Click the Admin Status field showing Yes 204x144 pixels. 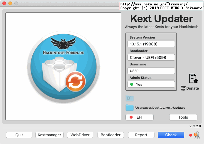coord(151,84)
